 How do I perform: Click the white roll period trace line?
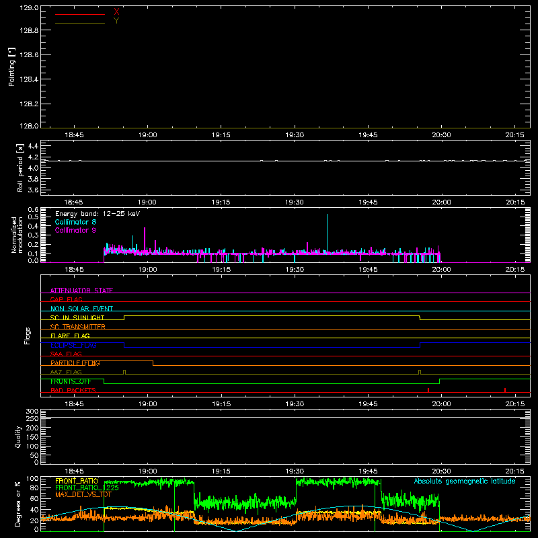coord(285,161)
